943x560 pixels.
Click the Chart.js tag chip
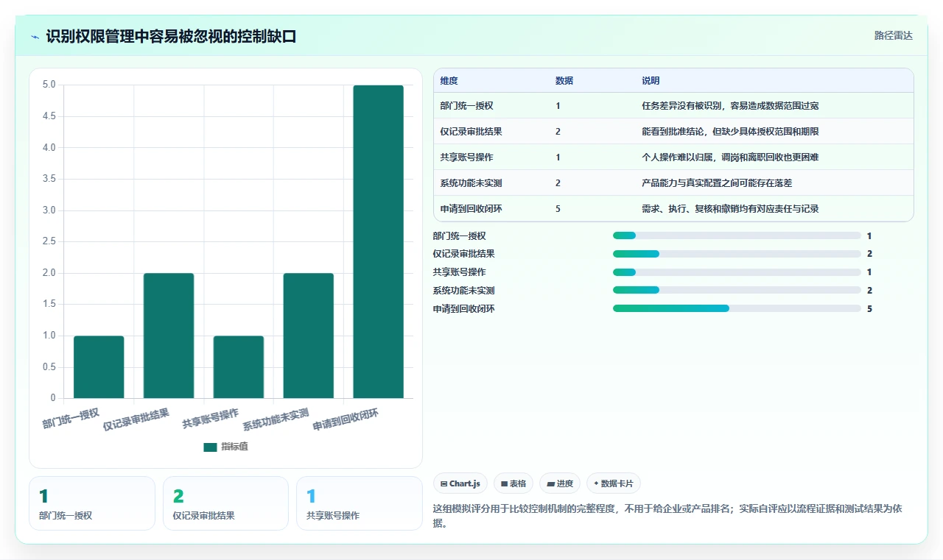pyautogui.click(x=460, y=483)
